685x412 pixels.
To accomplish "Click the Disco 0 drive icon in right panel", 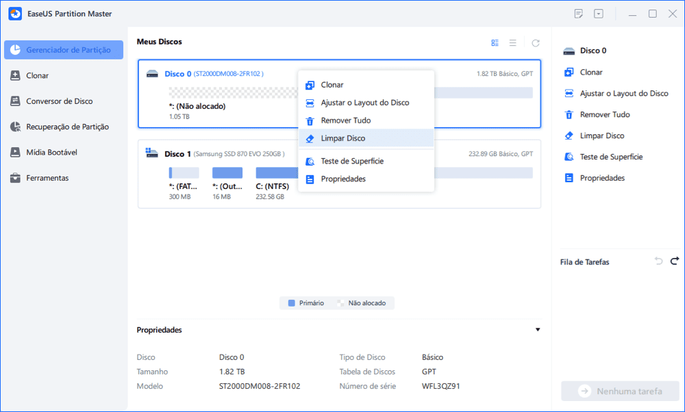I will coord(569,51).
